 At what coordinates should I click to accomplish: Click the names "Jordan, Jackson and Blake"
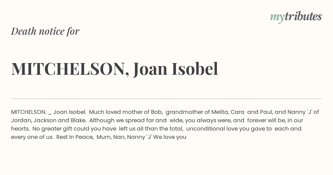(49, 120)
